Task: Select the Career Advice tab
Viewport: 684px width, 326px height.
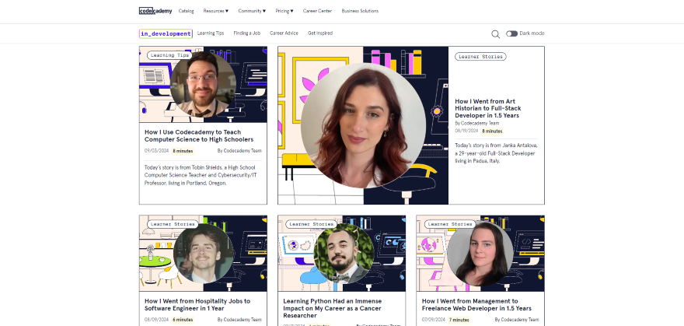Action: click(x=284, y=33)
